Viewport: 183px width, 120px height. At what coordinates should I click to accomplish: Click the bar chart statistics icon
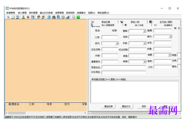tap(68, 17)
